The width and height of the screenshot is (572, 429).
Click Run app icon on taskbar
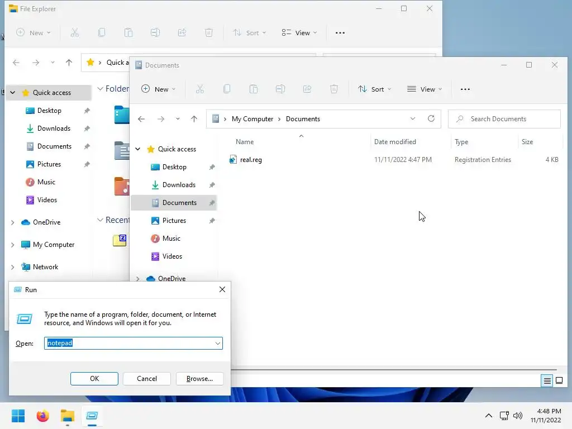pos(92,416)
